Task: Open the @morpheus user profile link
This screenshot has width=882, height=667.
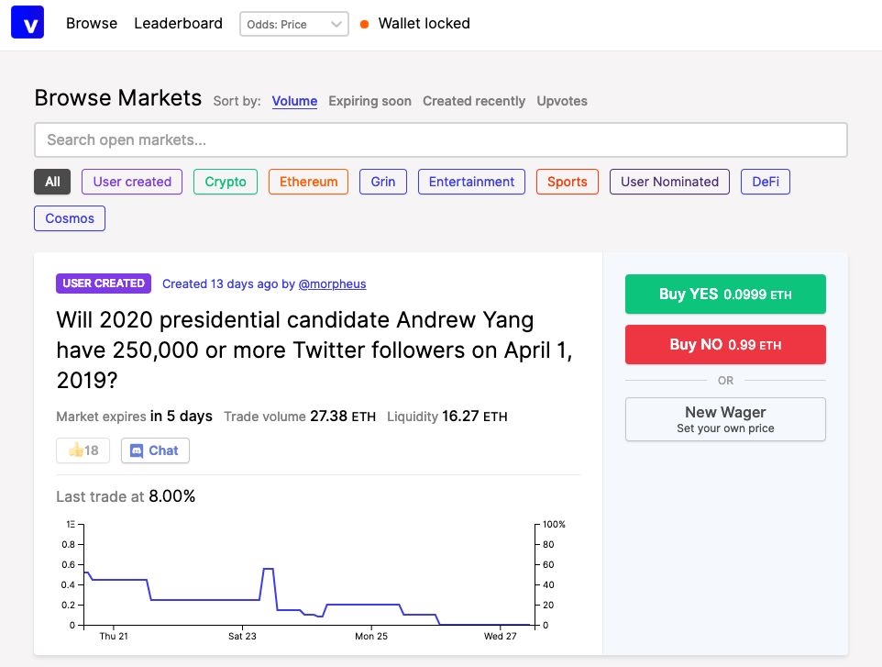Action: 332,283
